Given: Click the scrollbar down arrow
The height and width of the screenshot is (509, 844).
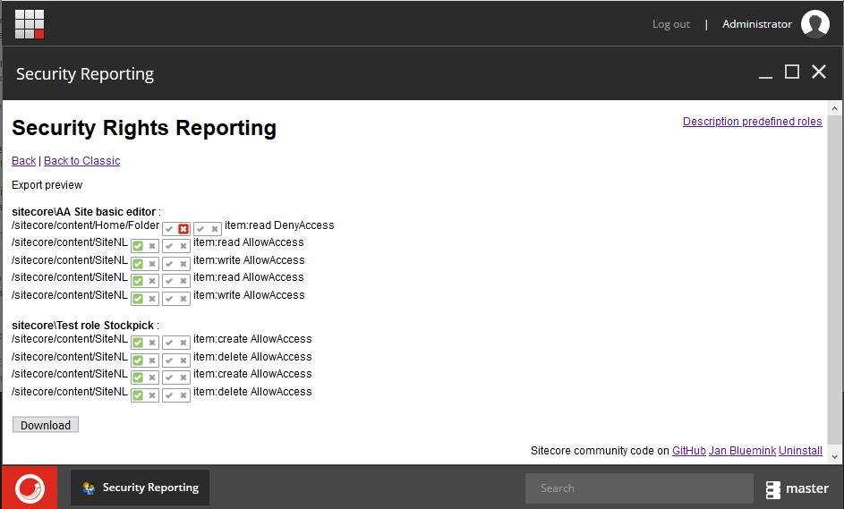Looking at the screenshot, I should [x=835, y=457].
